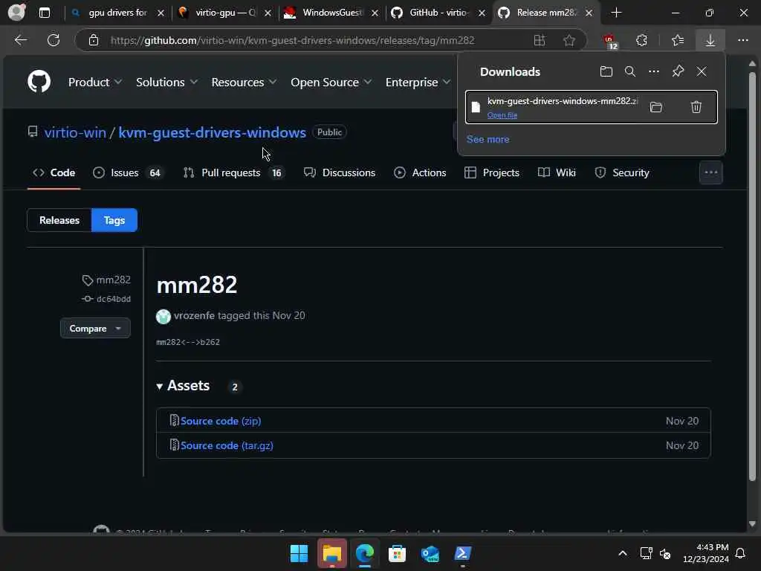
Task: Open notifications bell in the taskbar
Action: coord(741,553)
